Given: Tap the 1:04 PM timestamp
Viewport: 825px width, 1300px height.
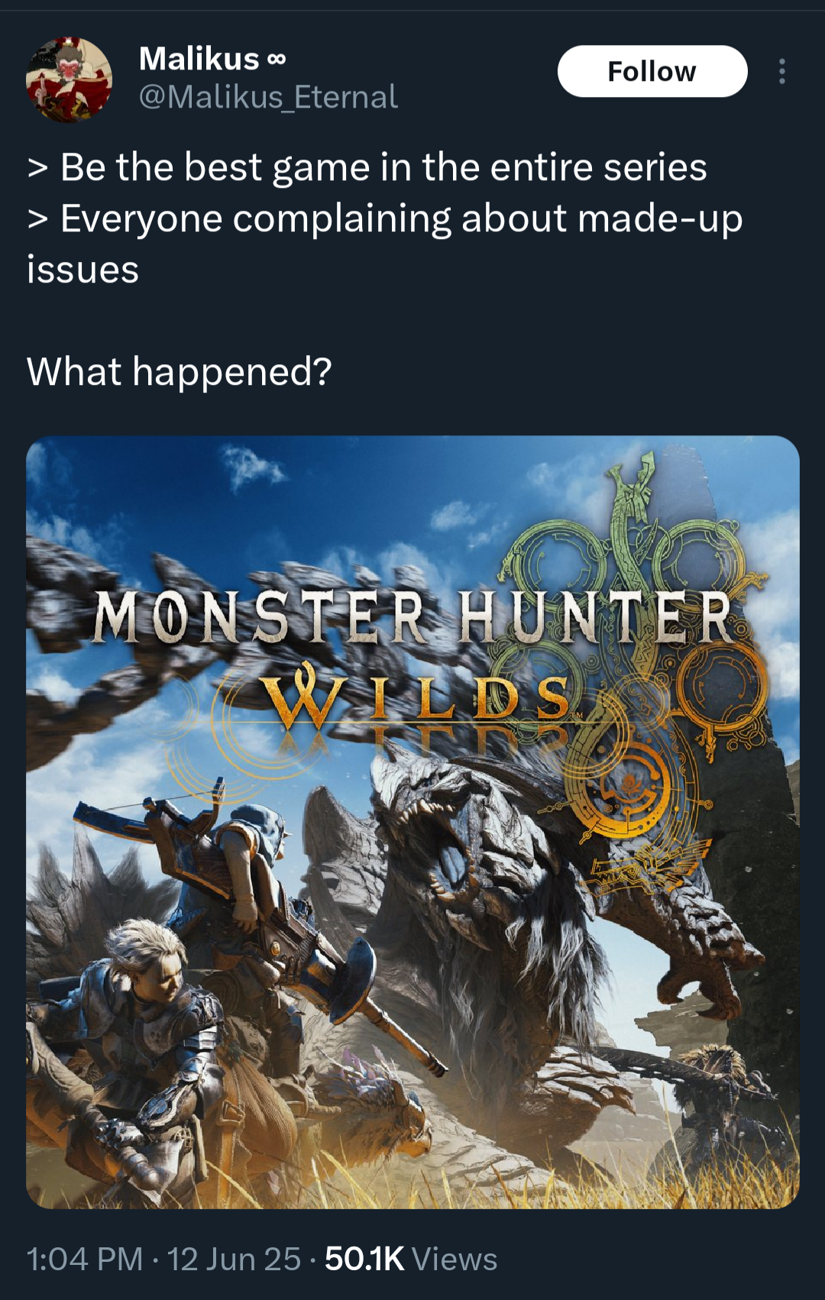Looking at the screenshot, I should [x=85, y=1259].
